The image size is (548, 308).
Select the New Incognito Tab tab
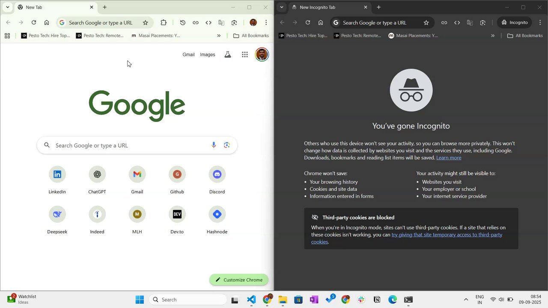point(329,7)
